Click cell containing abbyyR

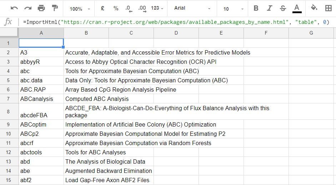pos(41,62)
